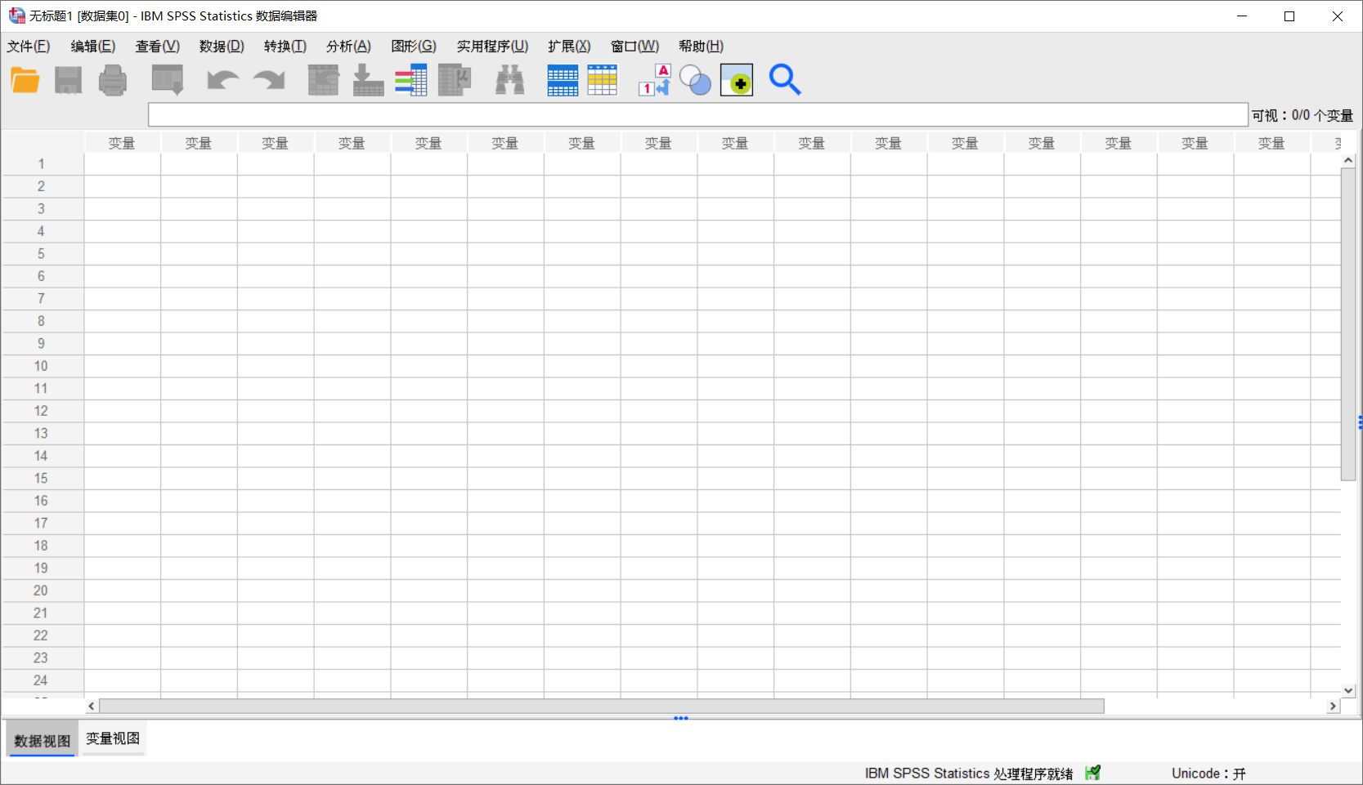
Task: Click the vertical scrollbar up arrow
Action: [x=1348, y=161]
